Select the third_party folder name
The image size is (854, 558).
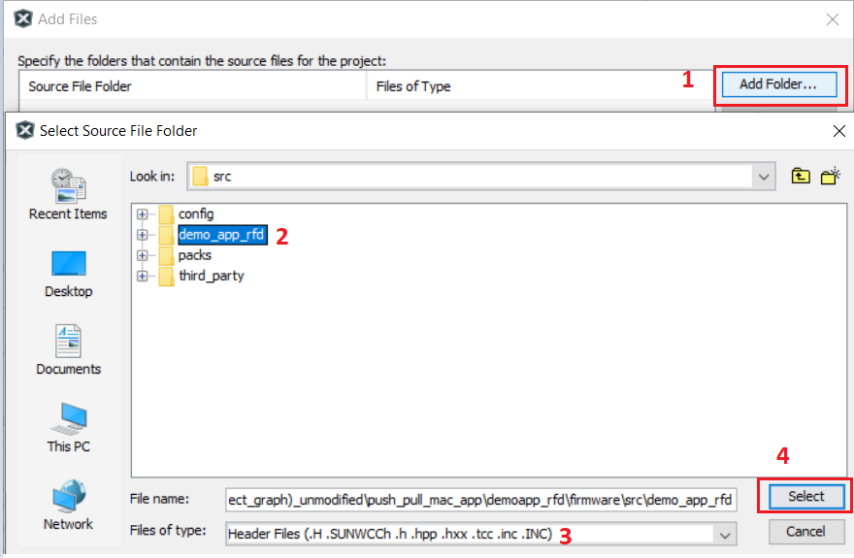pyautogui.click(x=212, y=276)
